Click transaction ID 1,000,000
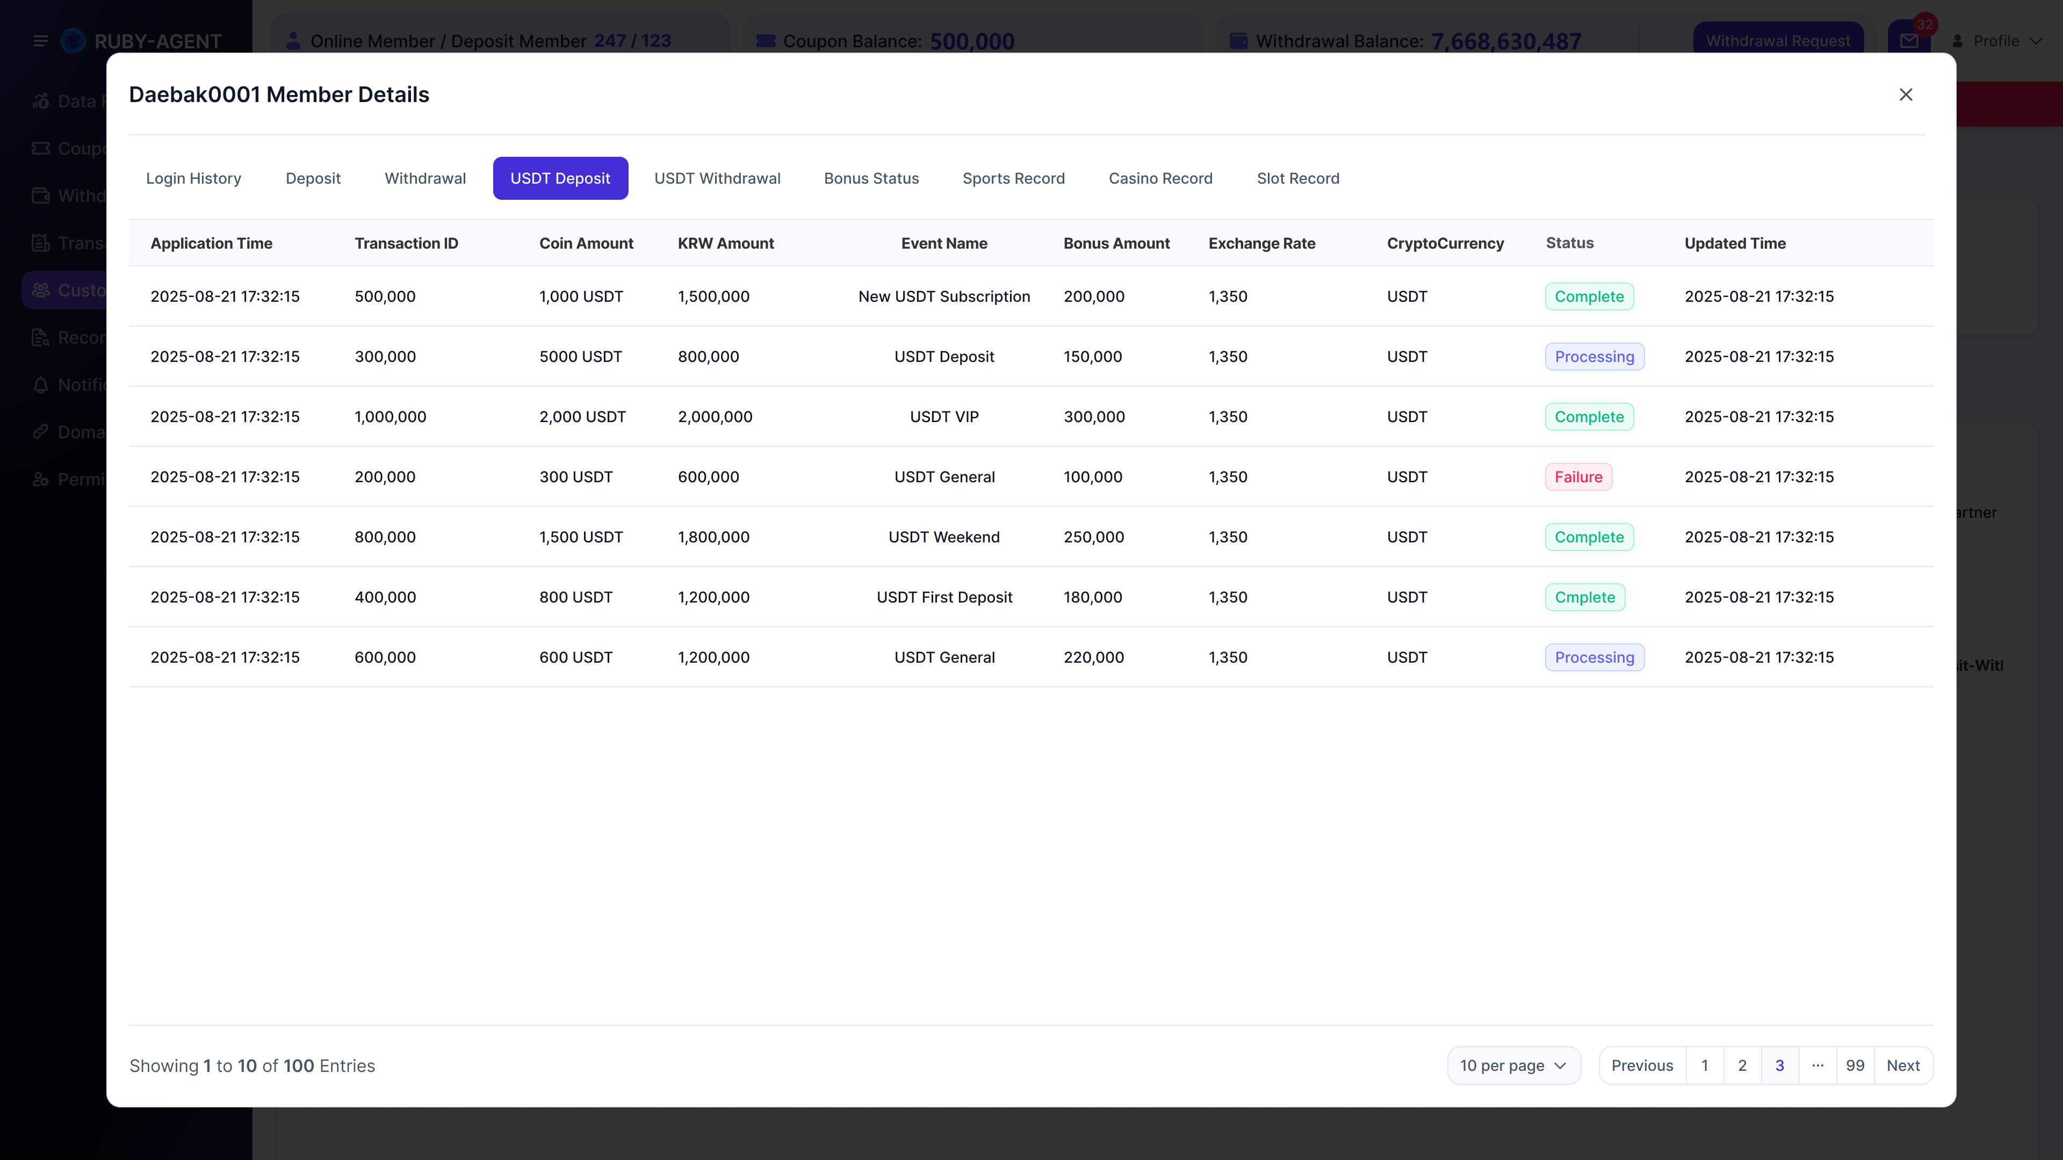 click(x=391, y=416)
